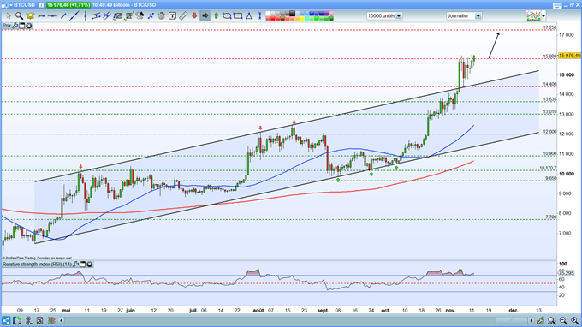The image size is (582, 327).
Task: Click the horizontal scrollbar left arrow
Action: tap(62, 320)
